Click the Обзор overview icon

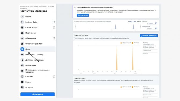(x=22, y=17)
